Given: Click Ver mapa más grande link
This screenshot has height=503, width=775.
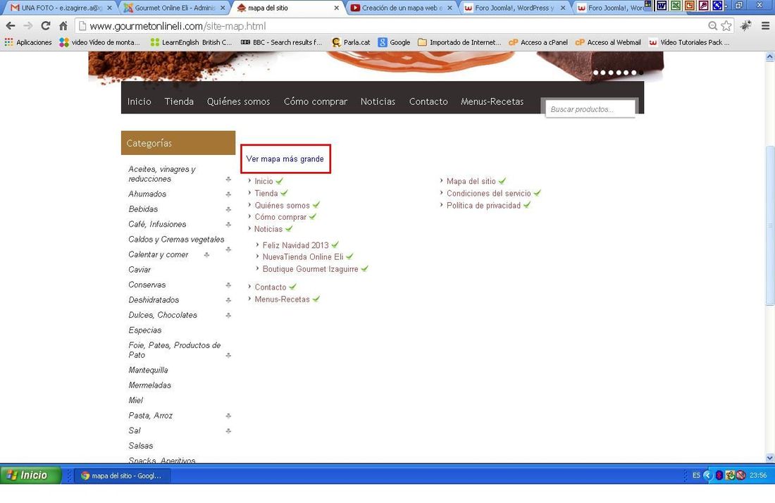Looking at the screenshot, I should [x=285, y=159].
